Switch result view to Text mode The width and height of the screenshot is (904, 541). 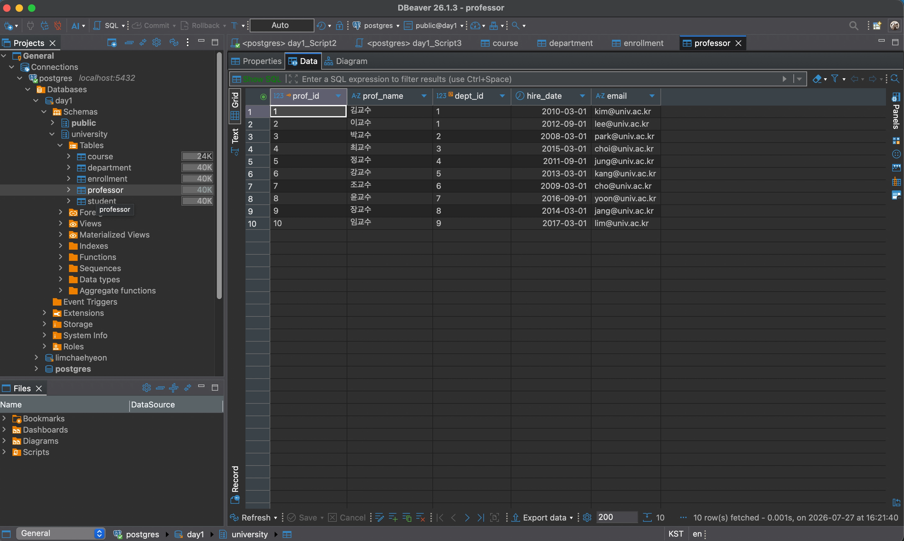(x=235, y=141)
